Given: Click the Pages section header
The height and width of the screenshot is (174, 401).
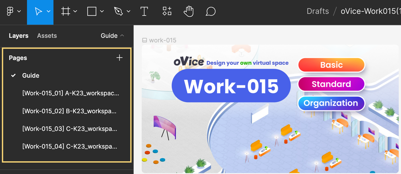Looking at the screenshot, I should pos(18,58).
